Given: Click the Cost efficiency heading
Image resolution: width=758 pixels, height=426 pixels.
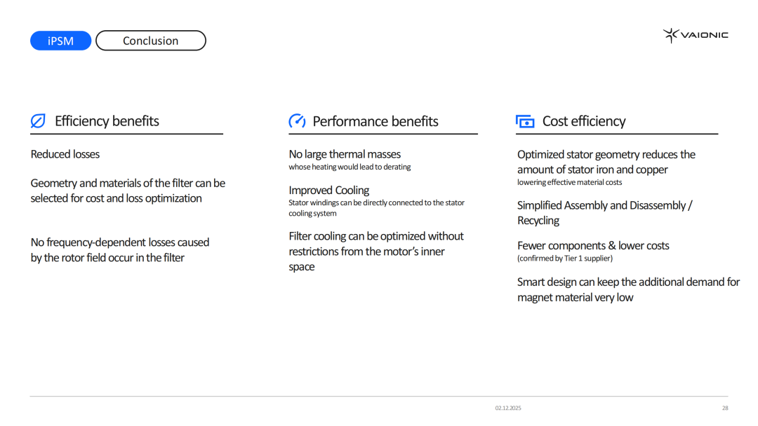Looking at the screenshot, I should click(583, 121).
